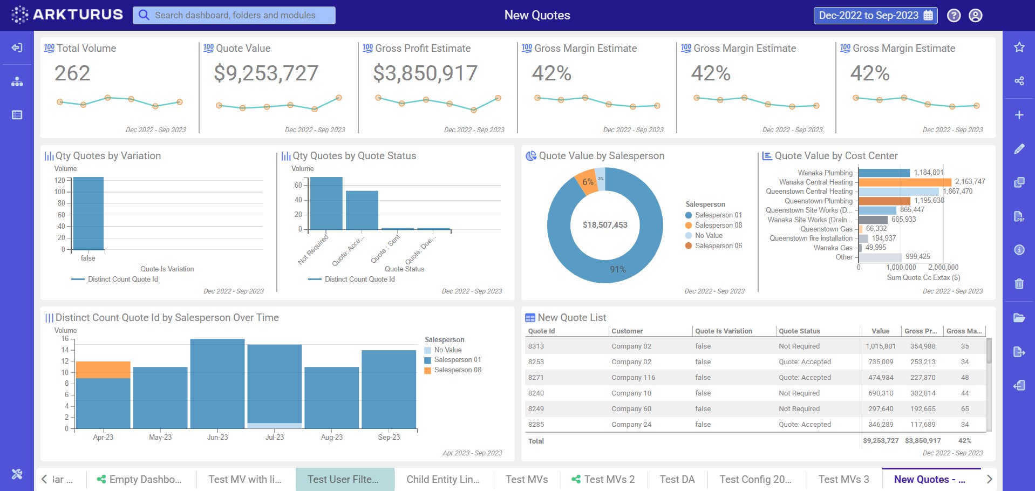Click the search dashboard, folders and modules field
Screen dimensions: 1035x491
(234, 15)
